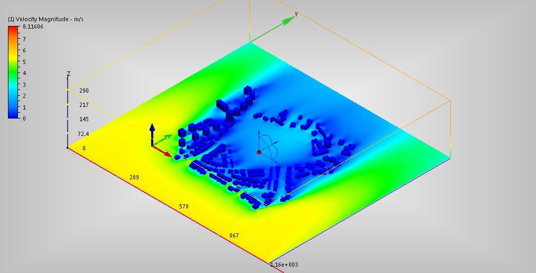This screenshot has height=273, width=536.
Task: Click legend tick value 1
Action: [24, 107]
